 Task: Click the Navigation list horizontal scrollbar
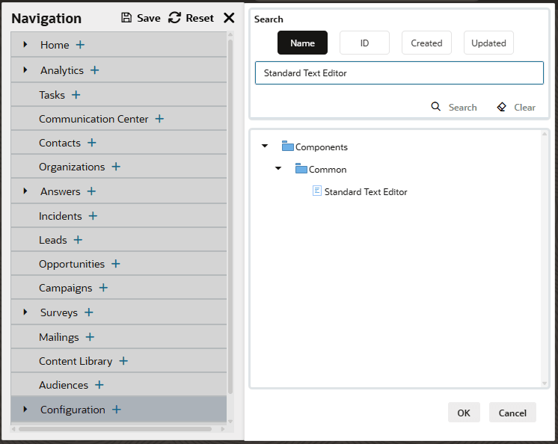115,429
